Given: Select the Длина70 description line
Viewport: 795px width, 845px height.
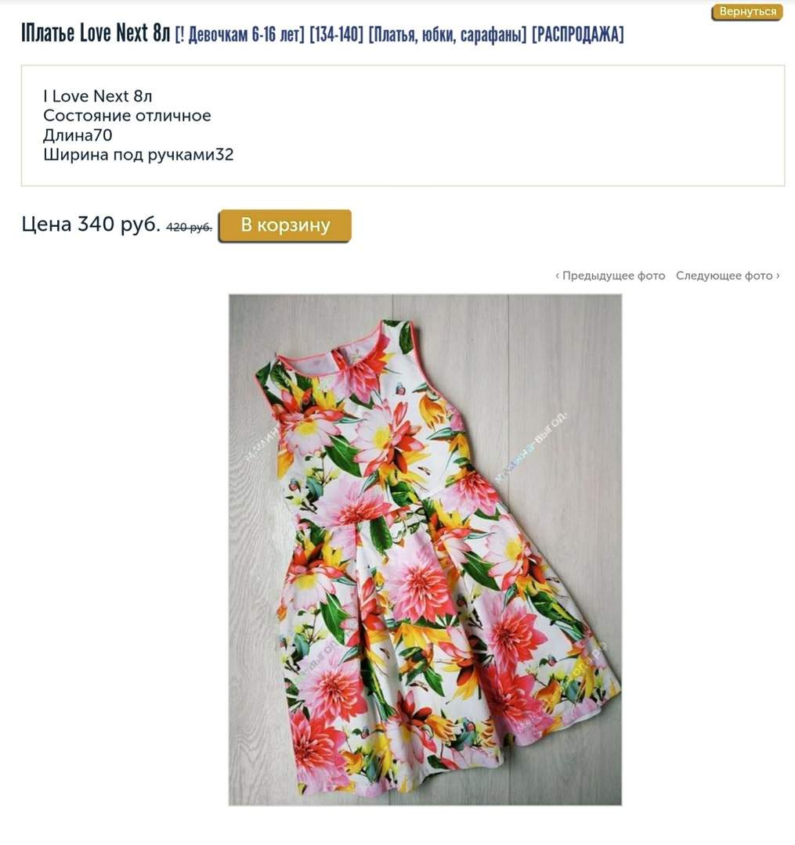Looking at the screenshot, I should coord(78,135).
